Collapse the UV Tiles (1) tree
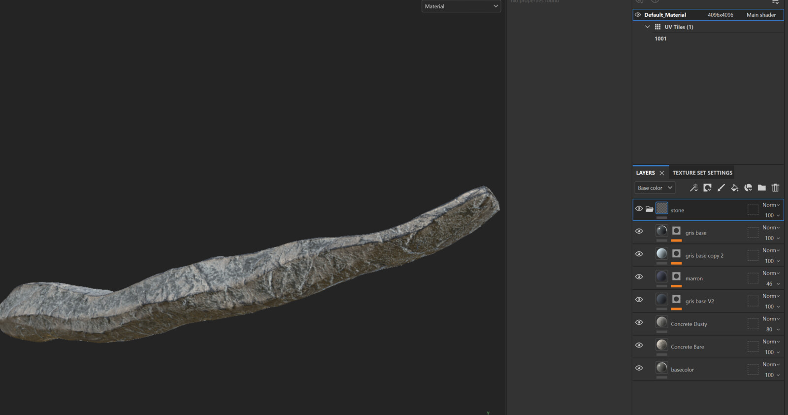Viewport: 788px width, 415px height. coord(647,27)
